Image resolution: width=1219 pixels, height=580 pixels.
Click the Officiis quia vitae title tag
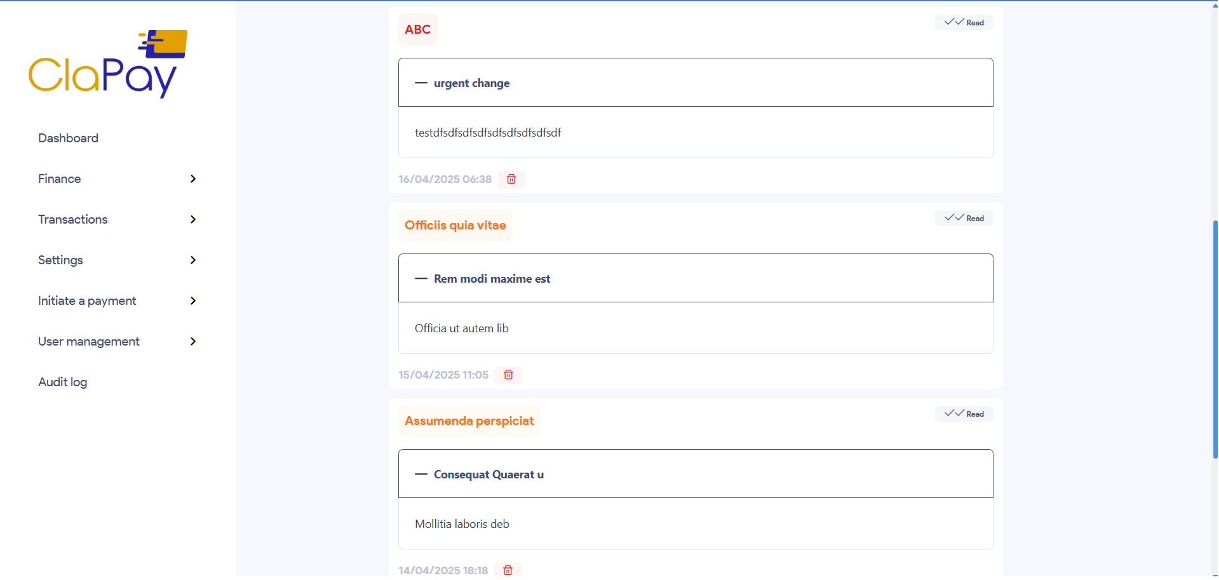click(x=455, y=226)
